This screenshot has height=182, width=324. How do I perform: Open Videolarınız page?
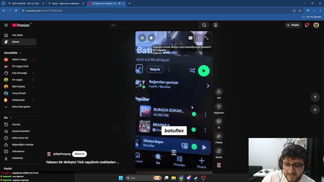coord(19,151)
